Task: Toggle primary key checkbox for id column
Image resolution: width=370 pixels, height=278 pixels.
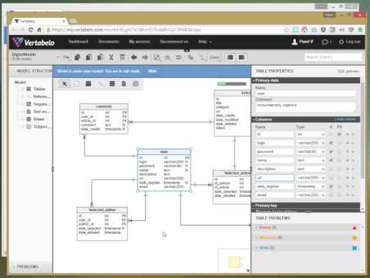Action: coord(339,134)
